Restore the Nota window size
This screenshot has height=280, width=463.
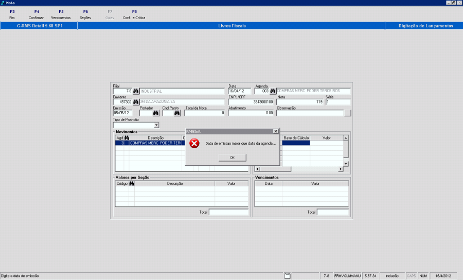tap(454, 3)
